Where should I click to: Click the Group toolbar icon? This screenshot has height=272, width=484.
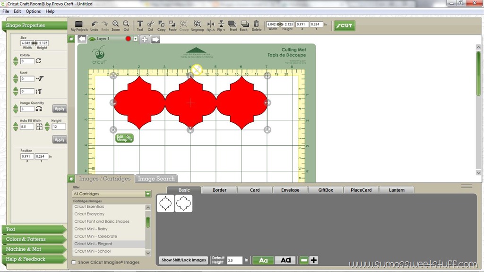[x=184, y=25]
